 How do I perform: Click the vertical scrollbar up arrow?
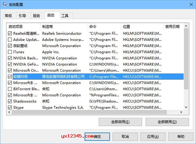pos(186,26)
